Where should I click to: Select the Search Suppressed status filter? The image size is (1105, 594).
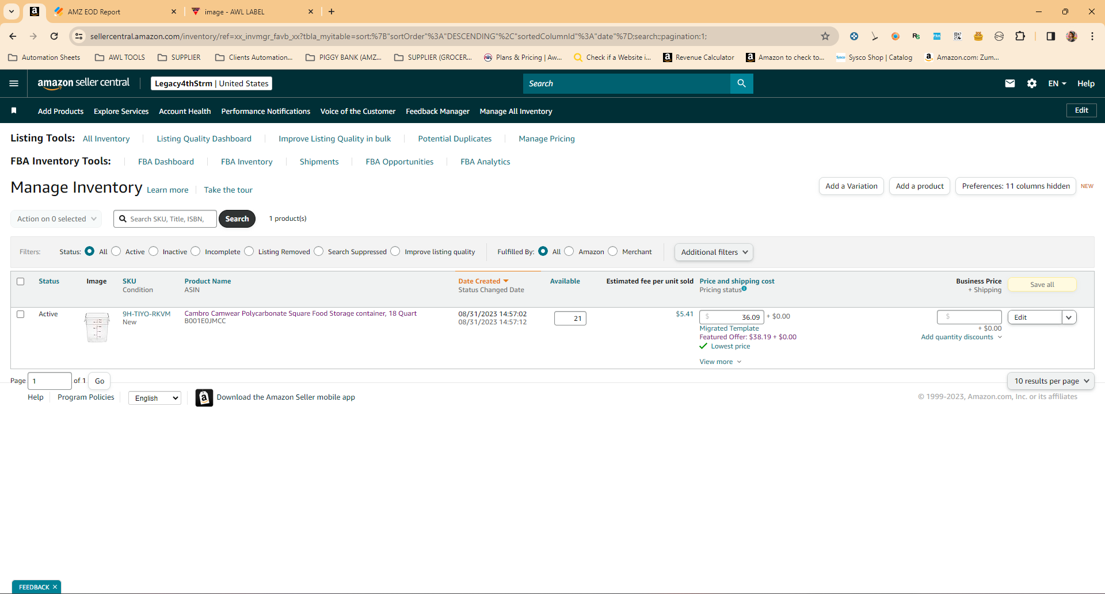click(x=319, y=251)
